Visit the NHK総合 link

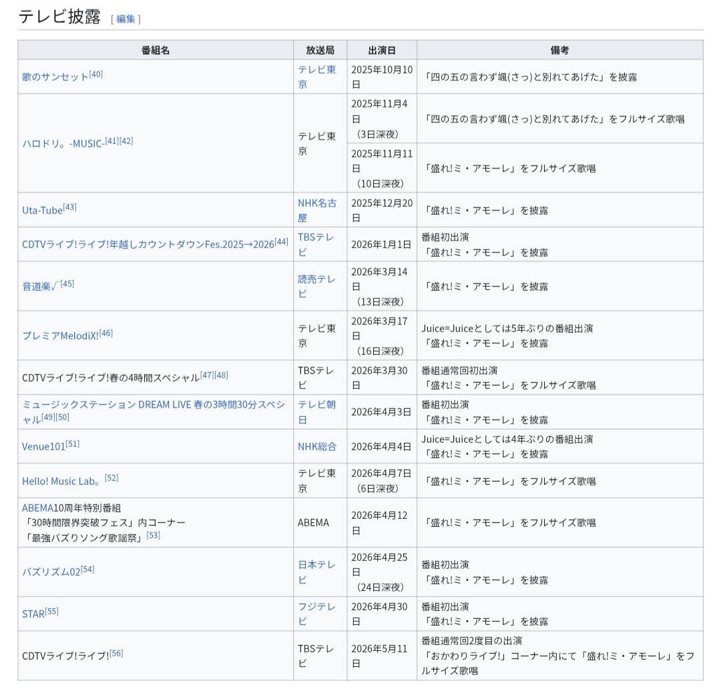point(317,446)
